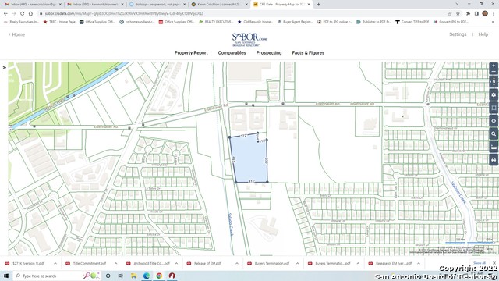Viewport: 499px width, 281px height.
Task: Open Cortana circle on taskbar
Action: point(108,276)
